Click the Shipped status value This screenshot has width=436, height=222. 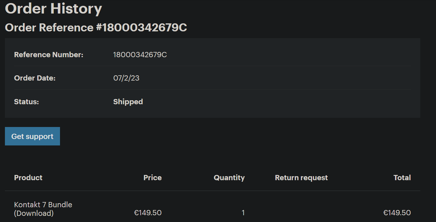pos(128,102)
